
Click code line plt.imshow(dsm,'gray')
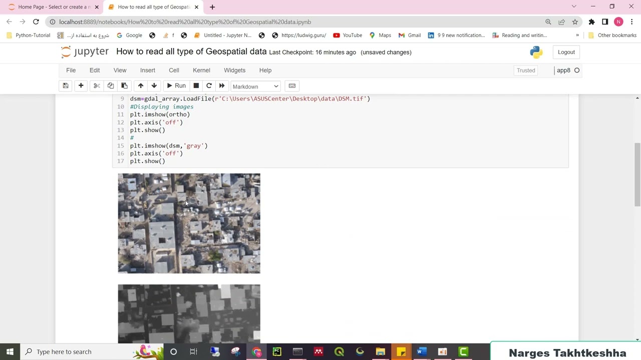(169, 146)
